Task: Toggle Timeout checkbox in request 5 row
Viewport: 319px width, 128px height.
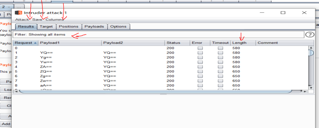Action: pos(221,72)
